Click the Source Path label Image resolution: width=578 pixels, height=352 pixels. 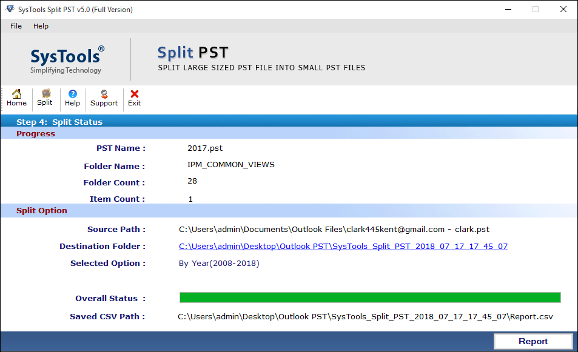click(x=116, y=229)
